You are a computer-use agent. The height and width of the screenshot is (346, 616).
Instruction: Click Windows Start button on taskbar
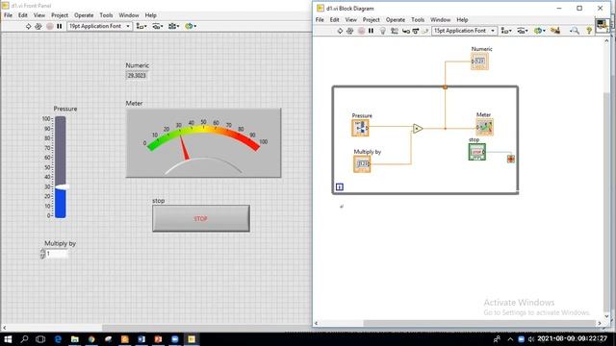(x=8, y=339)
